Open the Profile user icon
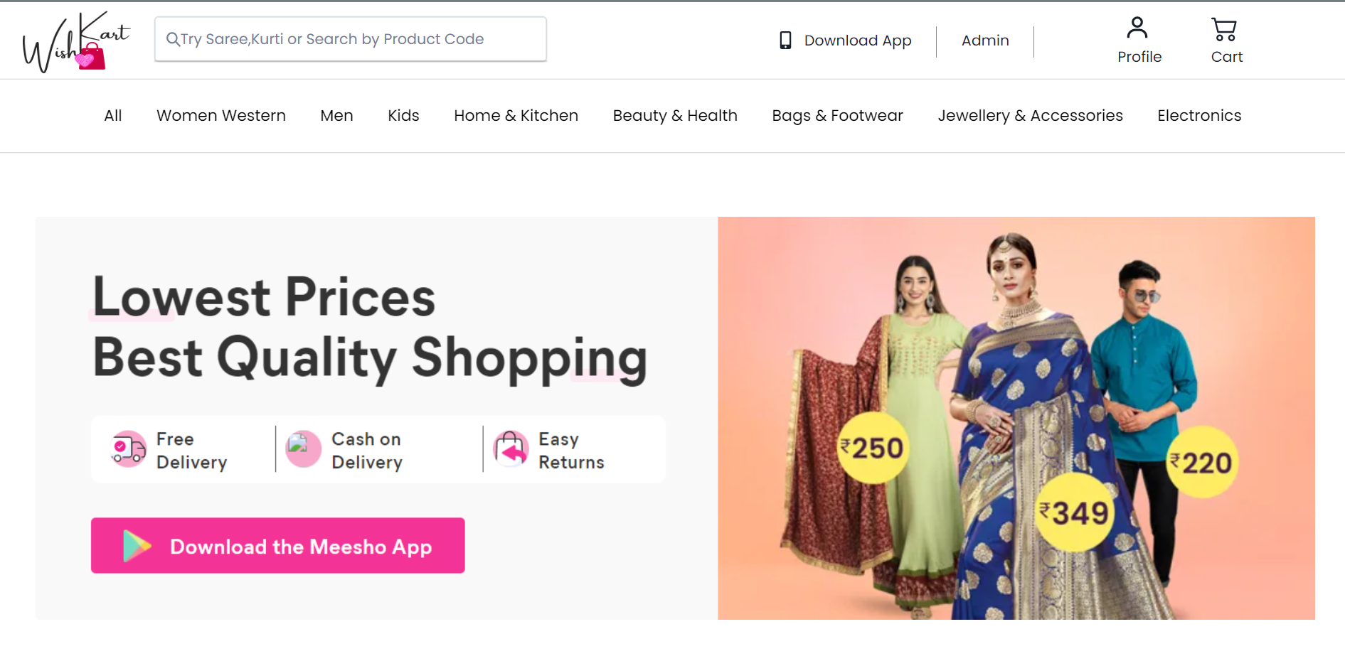1345x661 pixels. 1137,28
